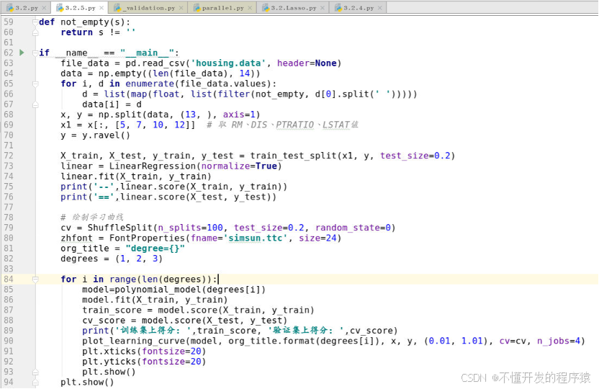Switch to the 3.2.py tab
599x389 pixels.
pyautogui.click(x=27, y=8)
